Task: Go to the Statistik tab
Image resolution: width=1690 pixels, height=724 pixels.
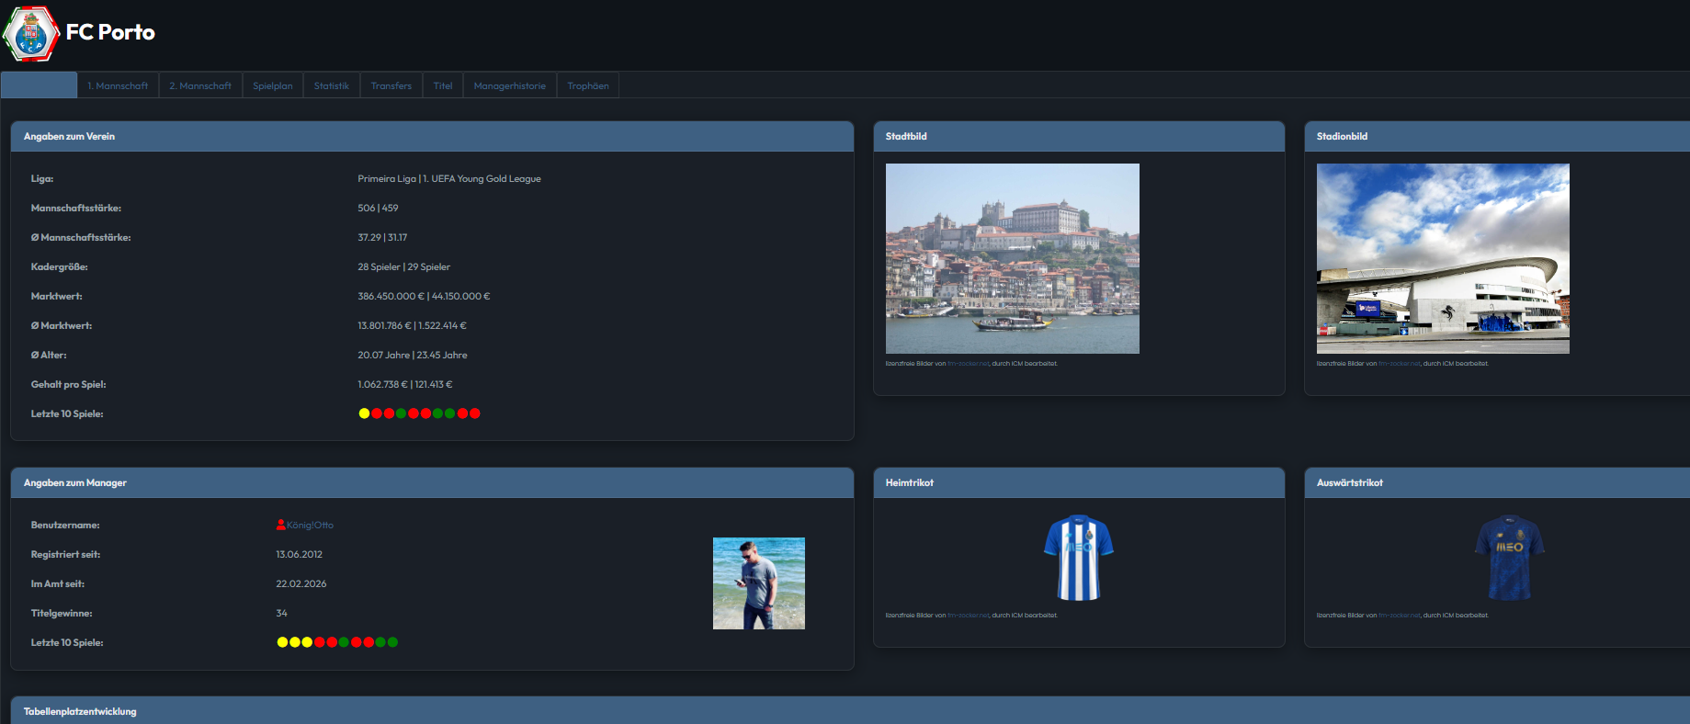Action: coord(331,85)
